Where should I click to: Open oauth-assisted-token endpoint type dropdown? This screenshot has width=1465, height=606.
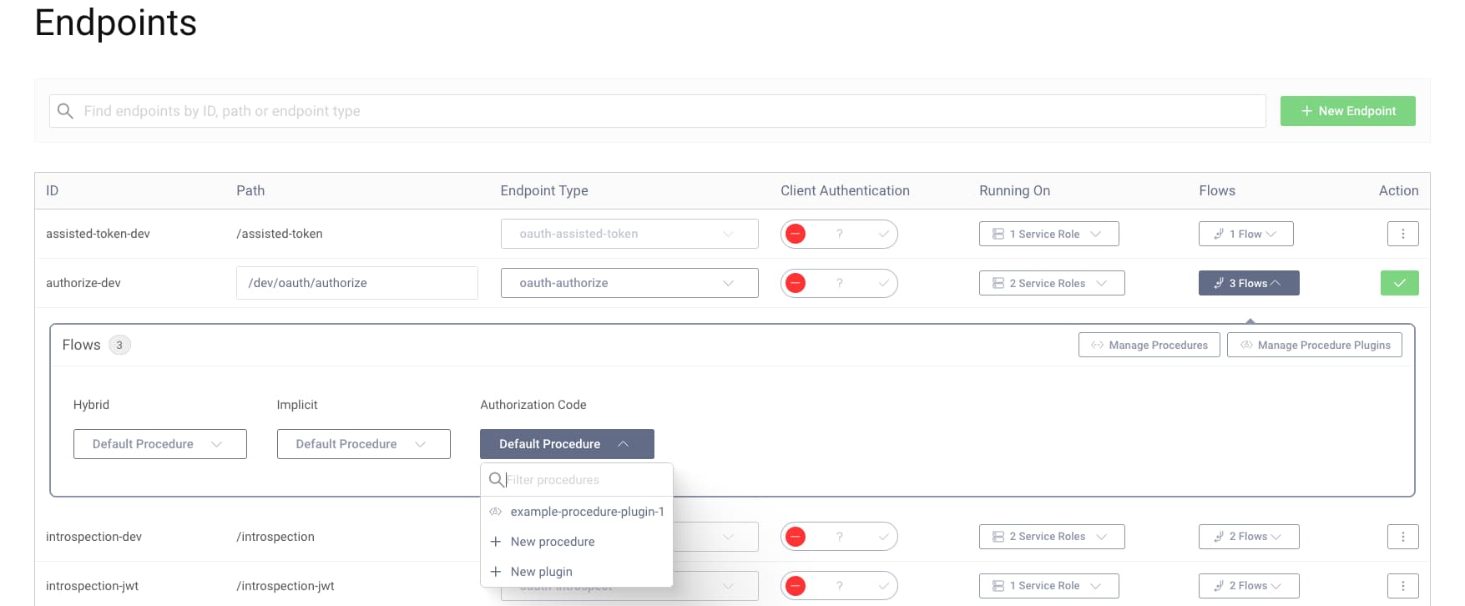coord(629,234)
